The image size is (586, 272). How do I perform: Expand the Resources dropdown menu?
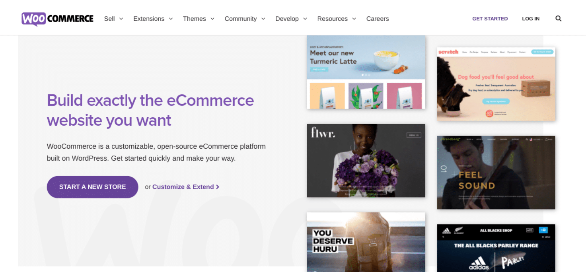point(336,18)
